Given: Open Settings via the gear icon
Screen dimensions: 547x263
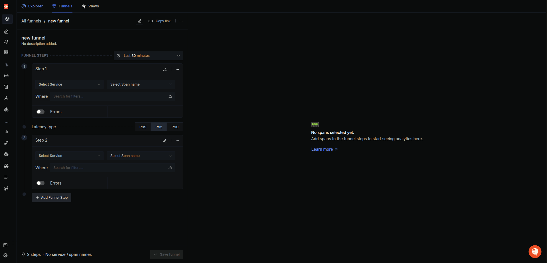Looking at the screenshot, I should (x=5, y=255).
